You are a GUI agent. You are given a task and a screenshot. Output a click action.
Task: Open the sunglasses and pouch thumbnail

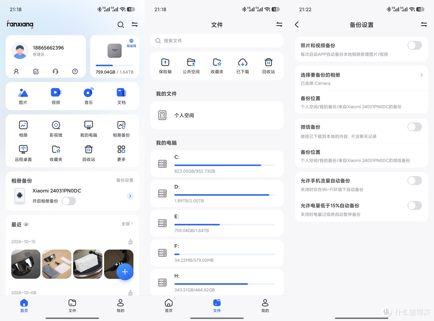pyautogui.click(x=57, y=264)
